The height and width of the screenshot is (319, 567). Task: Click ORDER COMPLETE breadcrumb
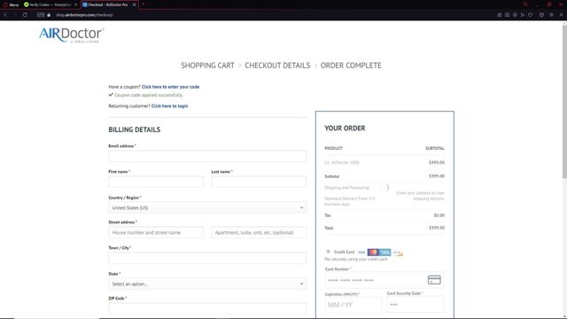351,66
